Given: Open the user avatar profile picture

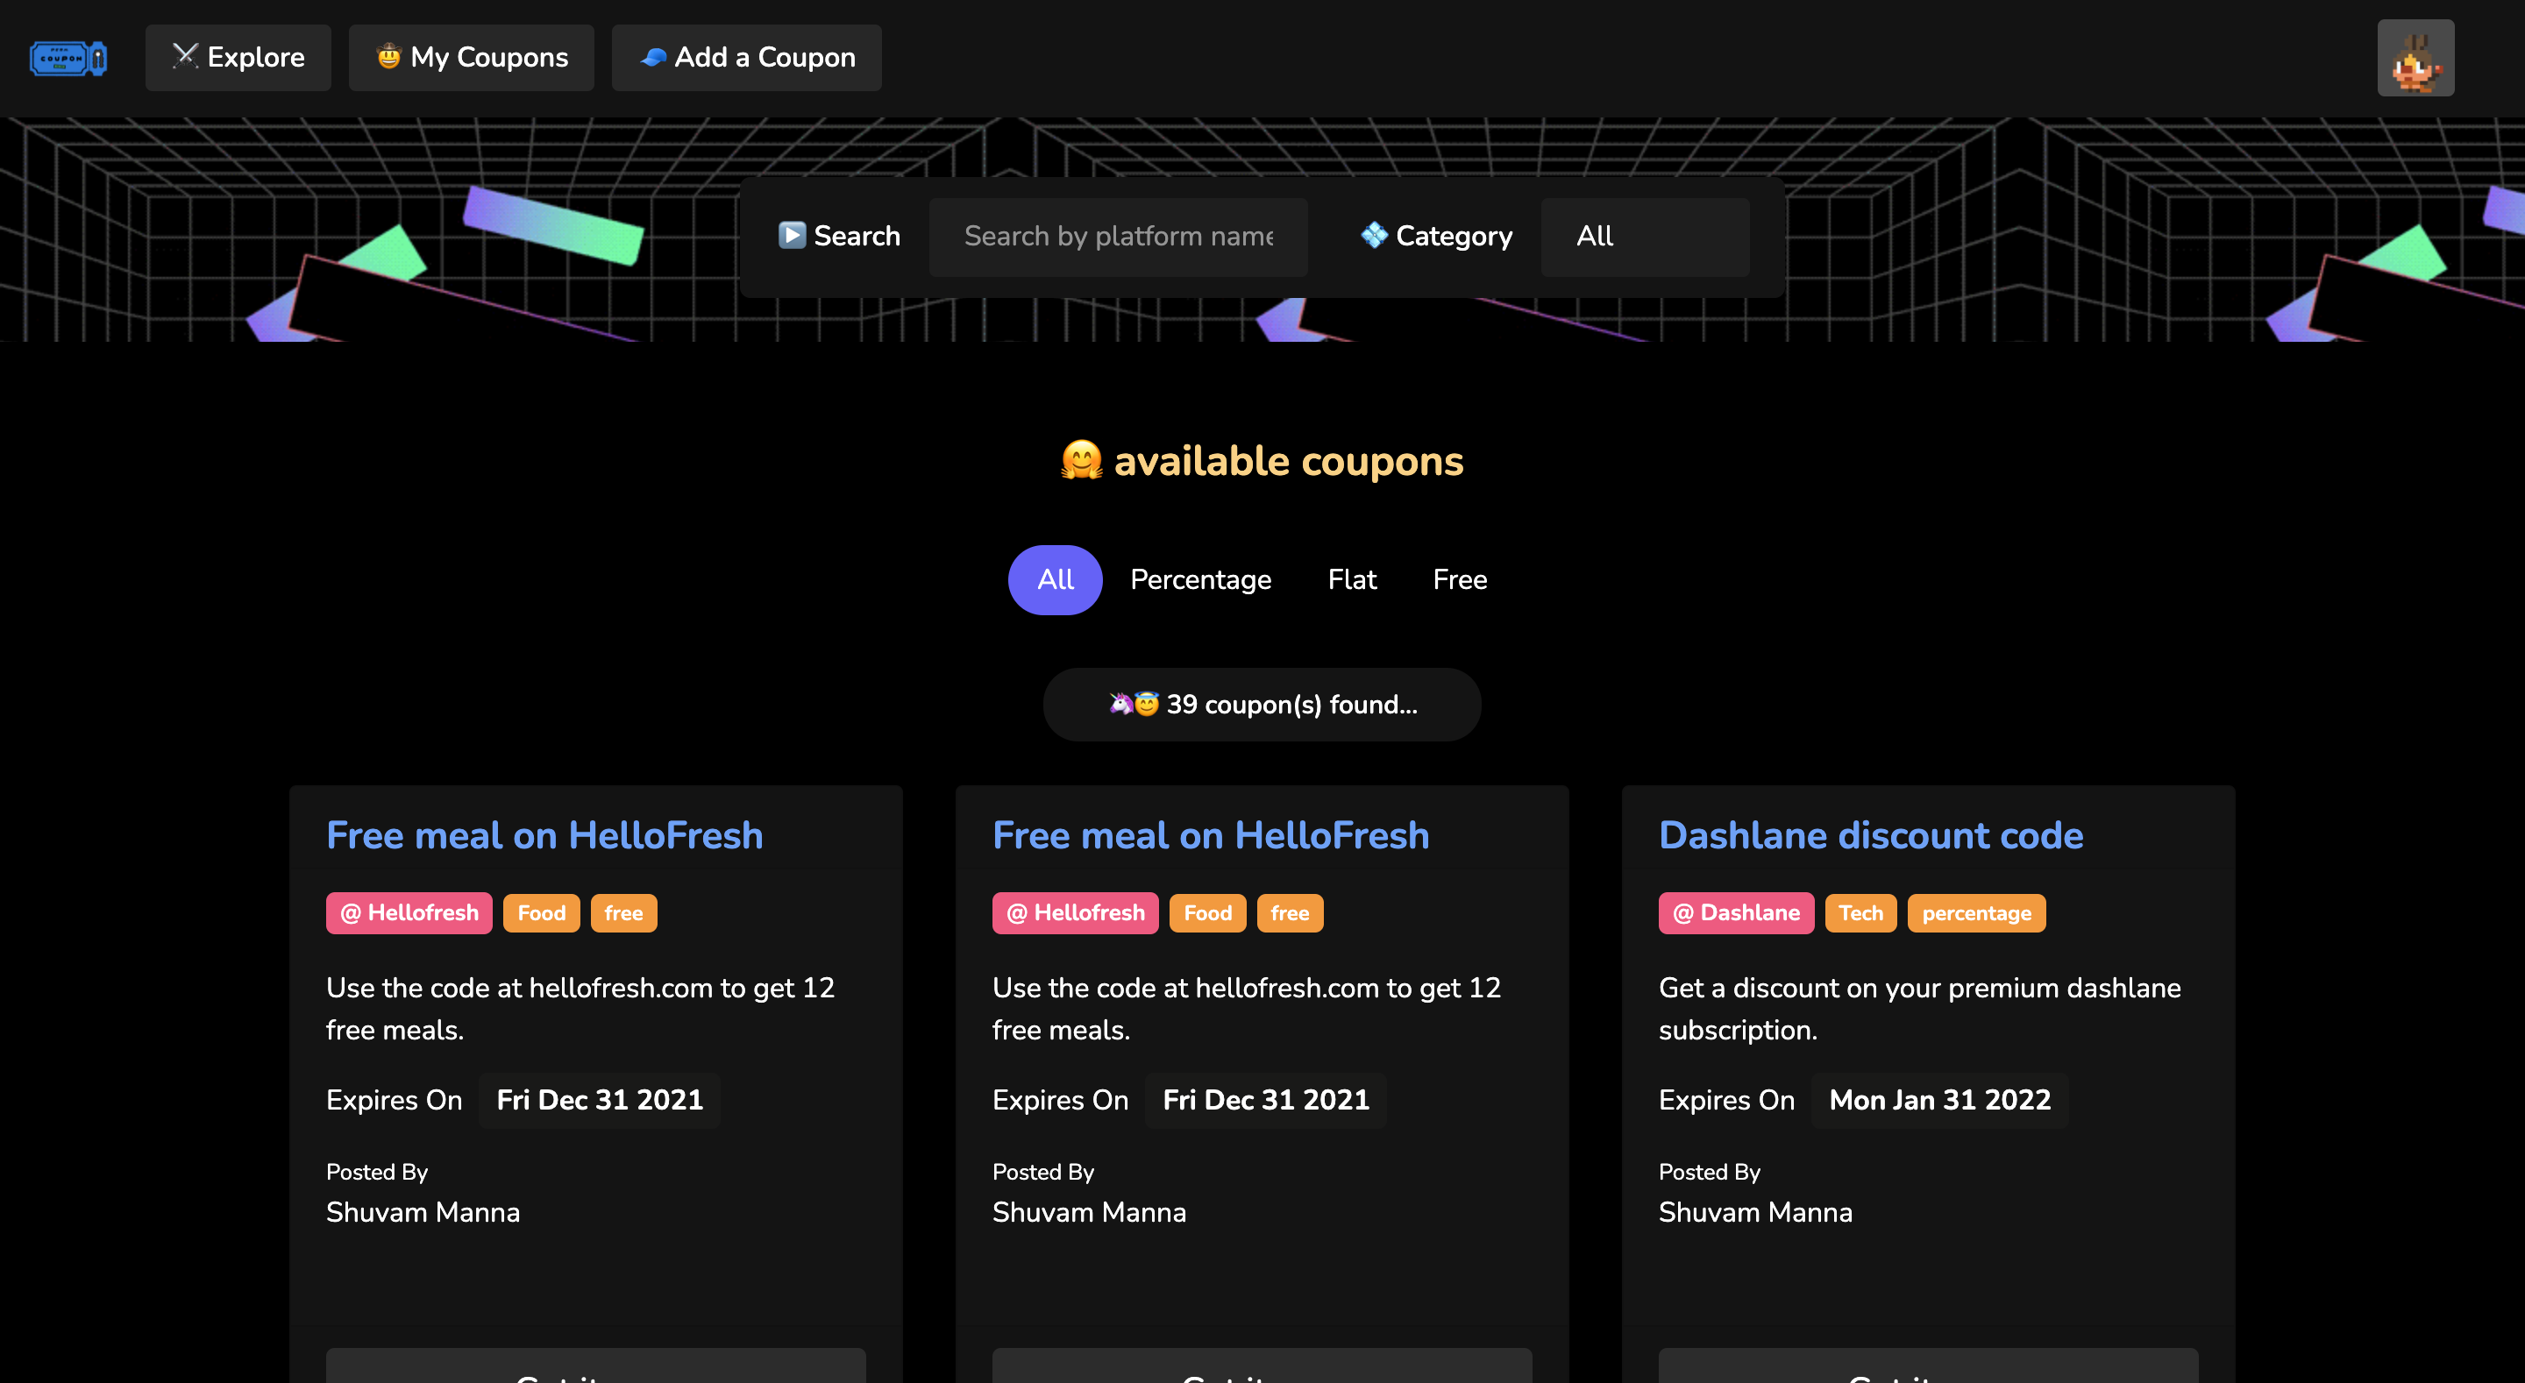Looking at the screenshot, I should click(x=2415, y=58).
